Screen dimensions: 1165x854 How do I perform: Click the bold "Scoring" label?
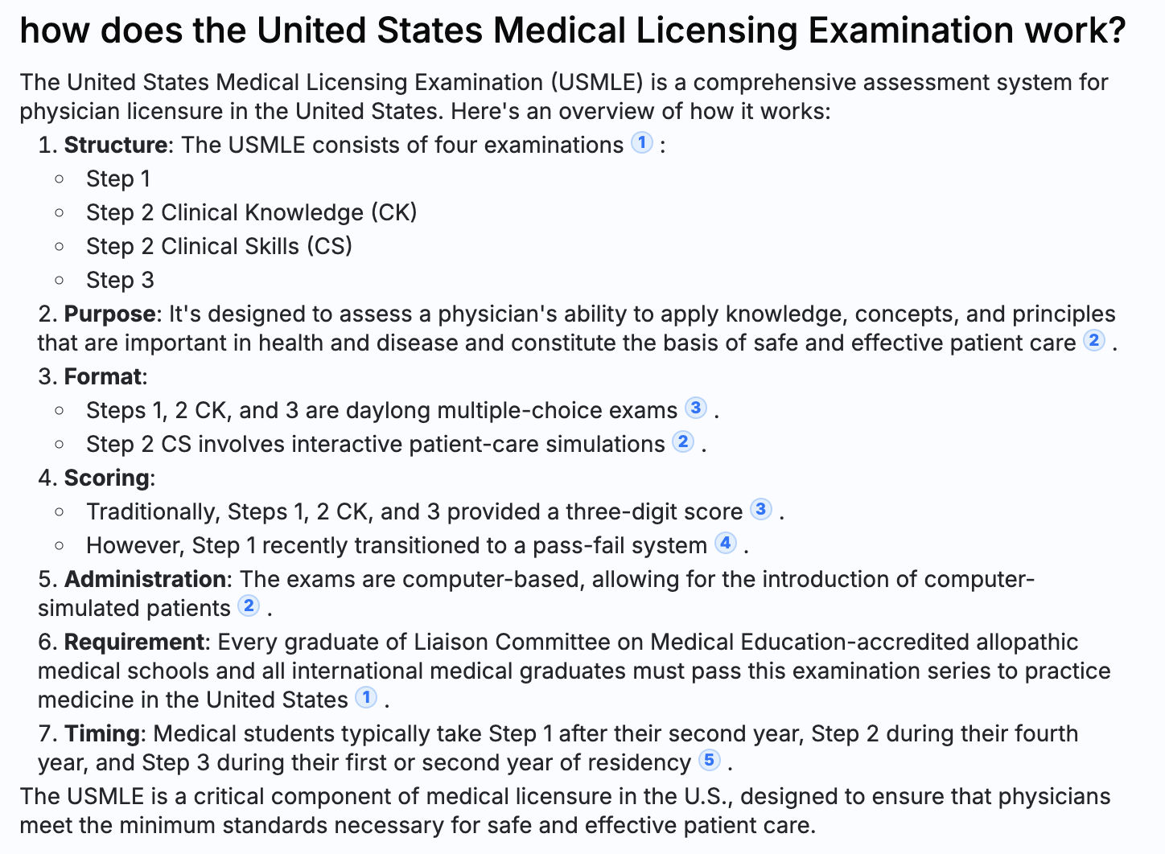point(106,478)
